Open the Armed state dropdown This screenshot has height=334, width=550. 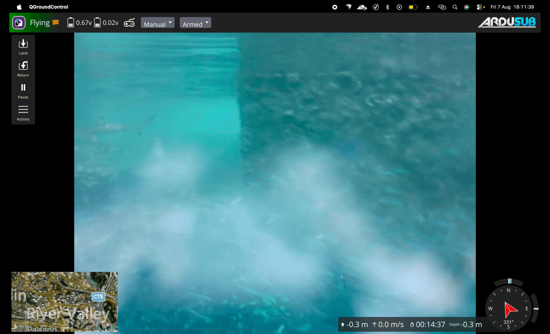point(195,23)
